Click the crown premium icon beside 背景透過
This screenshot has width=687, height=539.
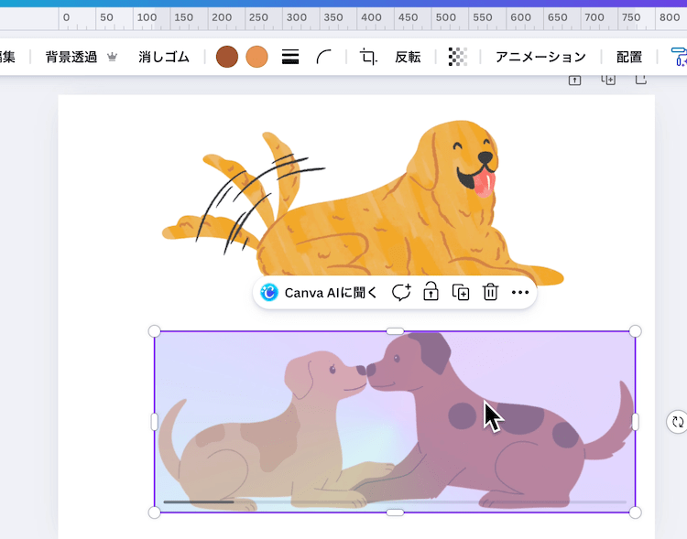(112, 57)
